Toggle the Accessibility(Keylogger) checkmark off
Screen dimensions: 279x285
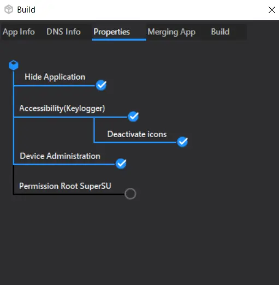(133, 116)
